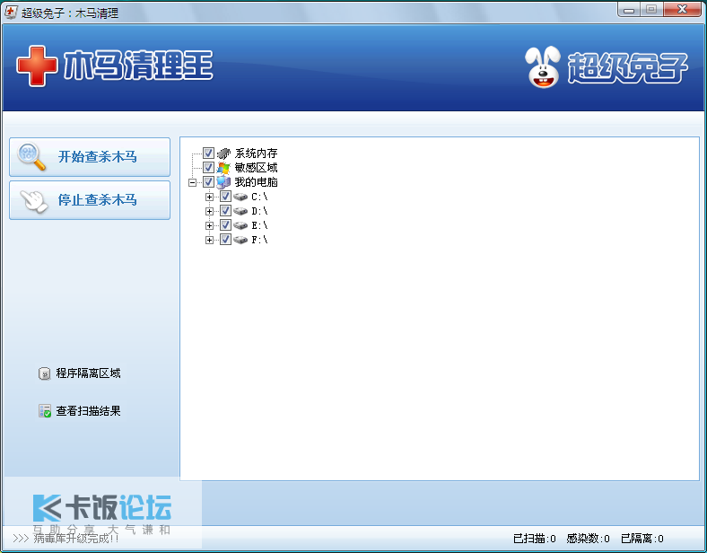Click the Windows flag icon for 敏感区域

223,168
